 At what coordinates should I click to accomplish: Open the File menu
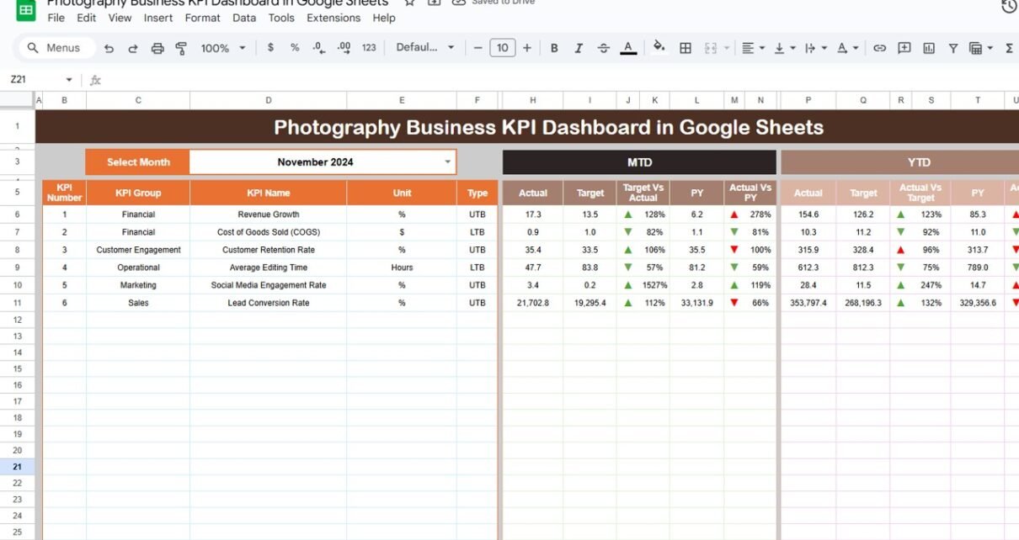pyautogui.click(x=56, y=18)
